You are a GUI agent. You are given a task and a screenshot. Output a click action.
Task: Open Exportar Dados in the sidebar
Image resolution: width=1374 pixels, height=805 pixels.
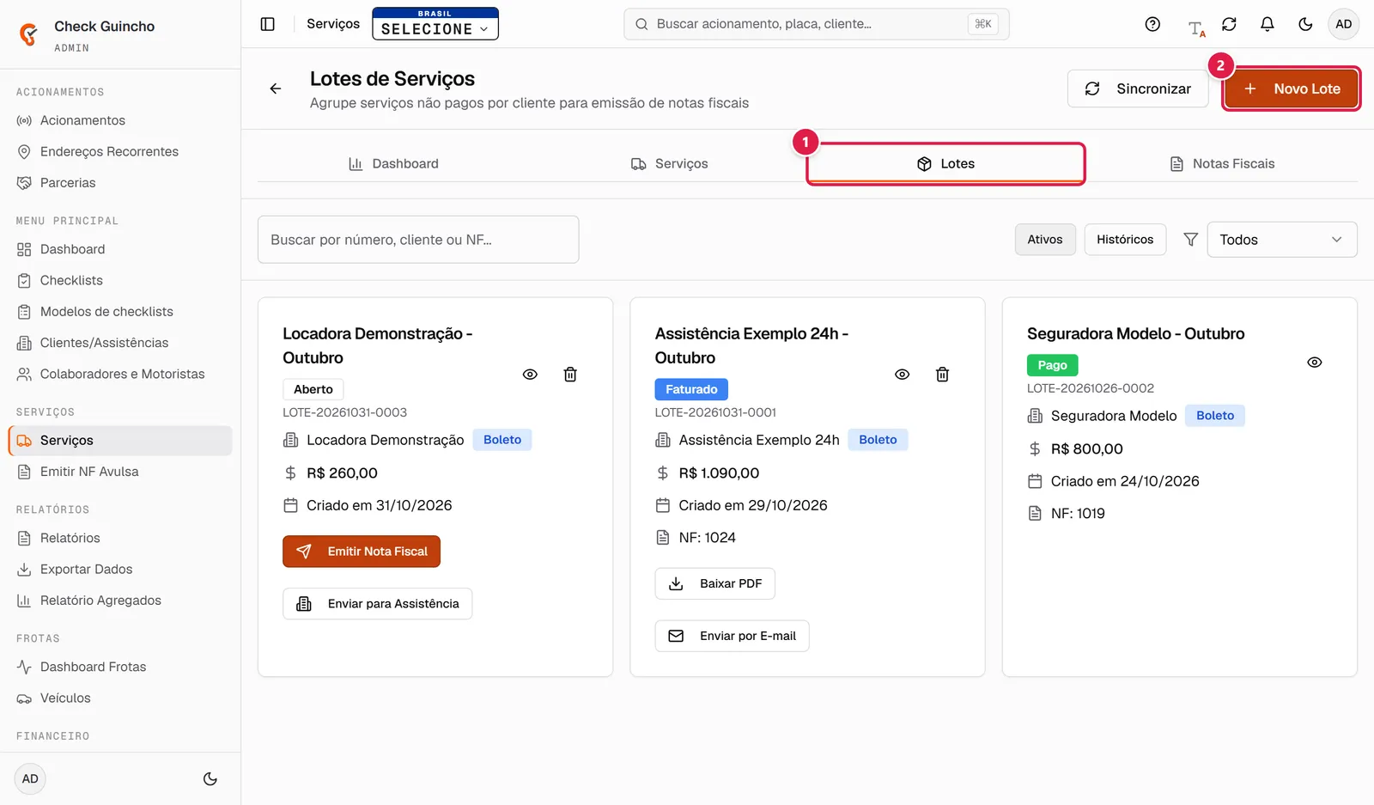tap(120, 570)
